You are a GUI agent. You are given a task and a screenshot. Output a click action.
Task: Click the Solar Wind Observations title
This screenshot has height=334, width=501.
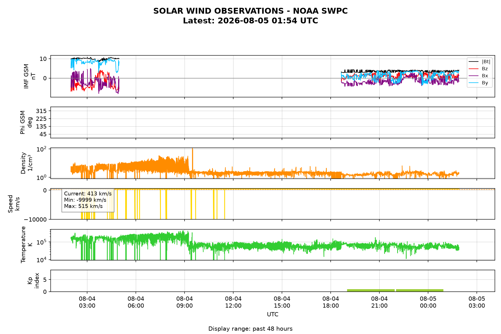coord(250,11)
